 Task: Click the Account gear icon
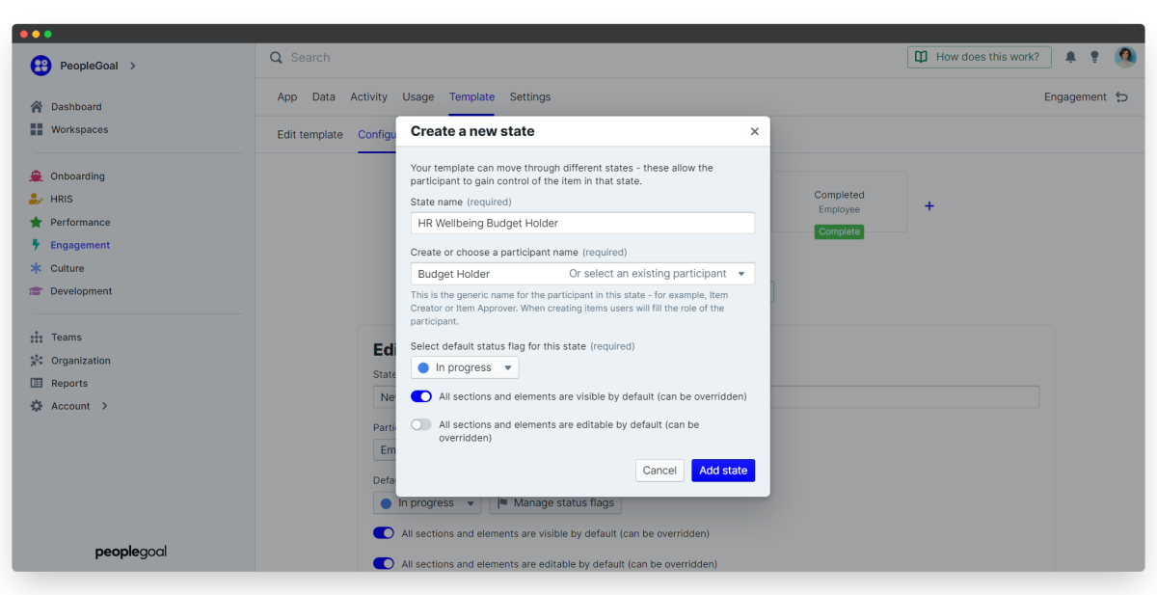coord(37,406)
